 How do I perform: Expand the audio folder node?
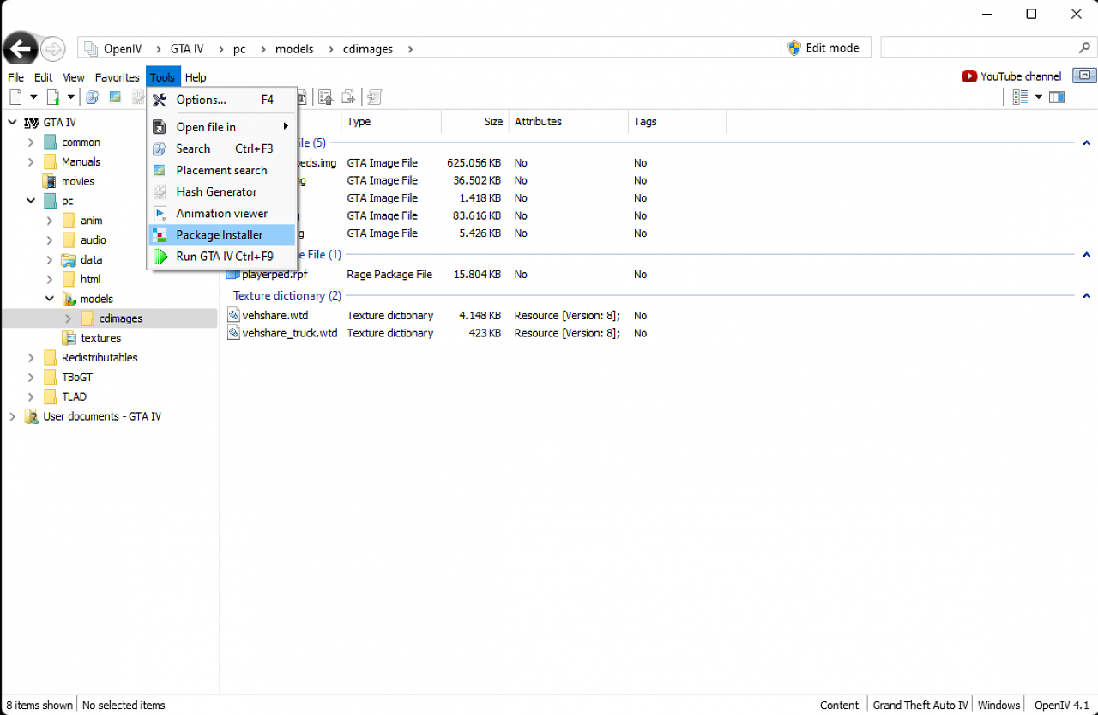tap(50, 240)
